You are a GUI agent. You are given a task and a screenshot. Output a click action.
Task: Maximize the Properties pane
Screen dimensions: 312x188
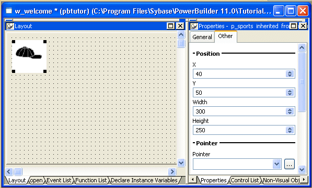pos(294,26)
